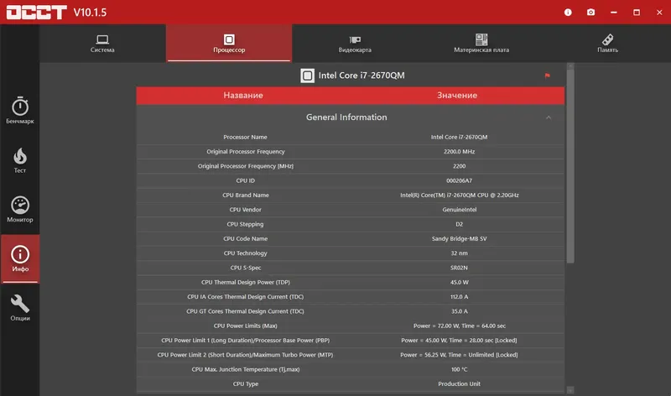Select the Sandy Bridge-MB SV code name
Viewport: 671px width, 396px height.
459,239
